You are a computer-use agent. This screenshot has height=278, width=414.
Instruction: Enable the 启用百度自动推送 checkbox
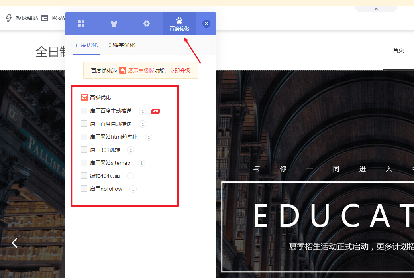(84, 124)
